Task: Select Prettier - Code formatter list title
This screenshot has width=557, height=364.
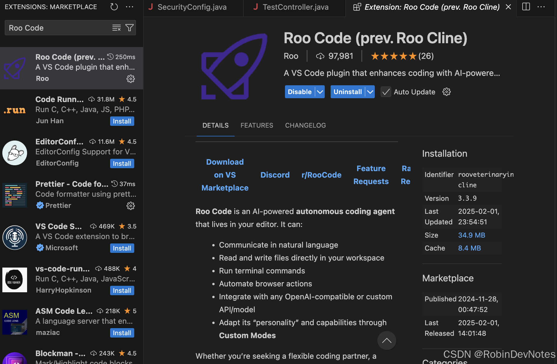Action: 72,184
